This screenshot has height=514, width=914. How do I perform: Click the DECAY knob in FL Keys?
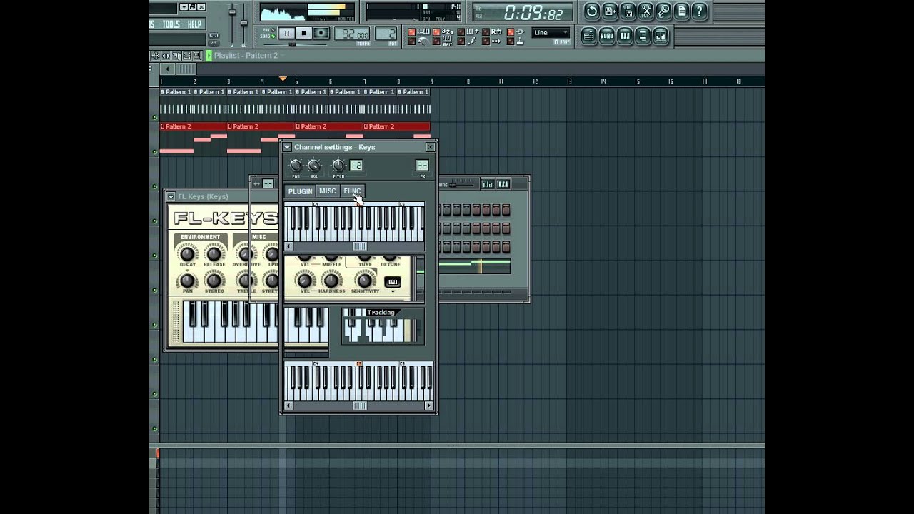pyautogui.click(x=187, y=253)
